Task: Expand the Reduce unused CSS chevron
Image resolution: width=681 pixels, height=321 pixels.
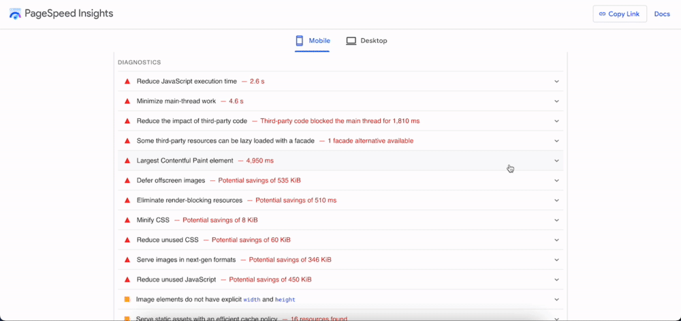Action: [x=556, y=240]
